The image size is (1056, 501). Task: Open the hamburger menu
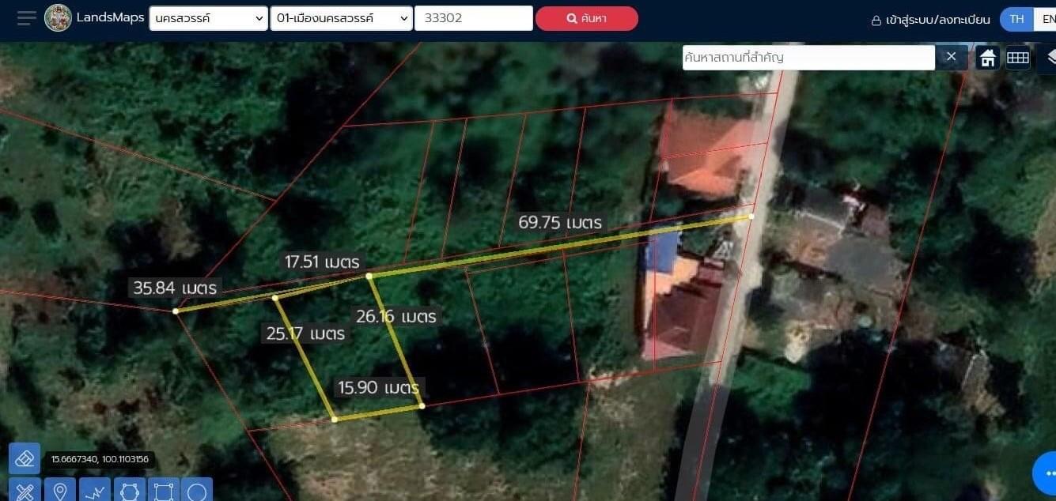(26, 18)
